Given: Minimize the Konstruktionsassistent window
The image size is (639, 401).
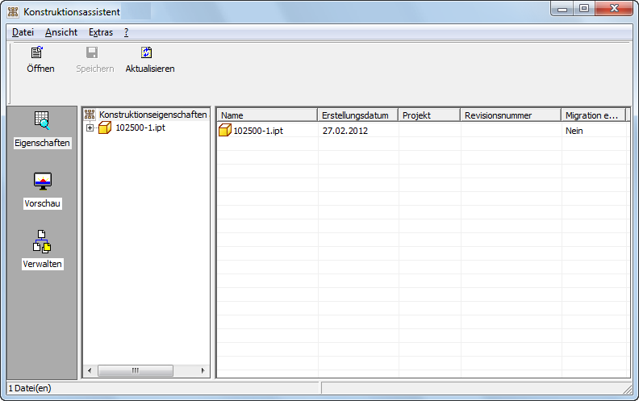Looking at the screenshot, I should click(x=562, y=9).
